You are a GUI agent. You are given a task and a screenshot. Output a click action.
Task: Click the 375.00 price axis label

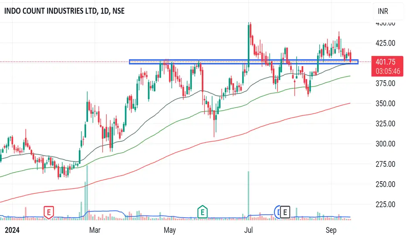point(385,83)
